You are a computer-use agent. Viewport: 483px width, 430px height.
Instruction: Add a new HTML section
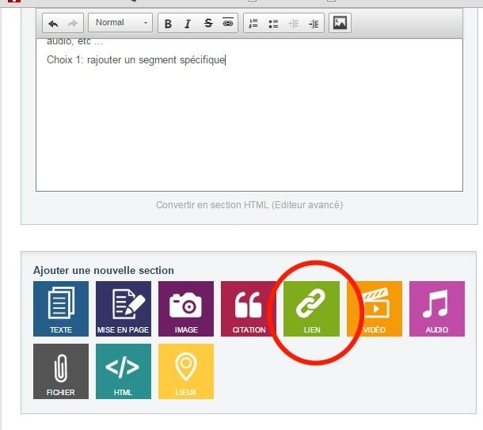pyautogui.click(x=124, y=371)
